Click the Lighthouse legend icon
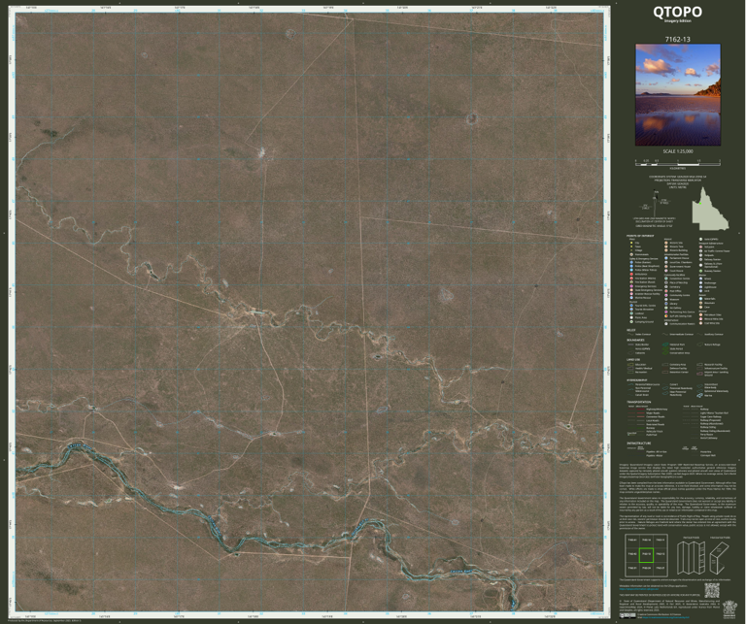 pyautogui.click(x=700, y=287)
